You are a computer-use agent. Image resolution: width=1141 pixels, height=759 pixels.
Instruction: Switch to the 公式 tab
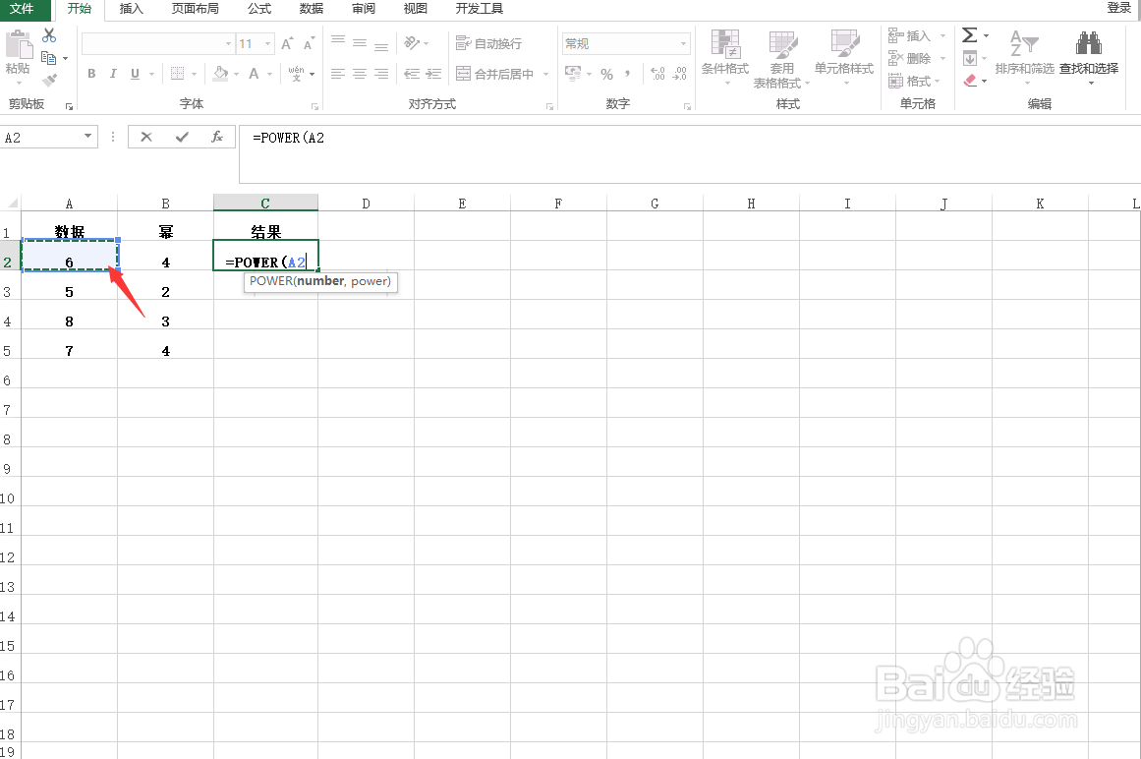coord(259,9)
